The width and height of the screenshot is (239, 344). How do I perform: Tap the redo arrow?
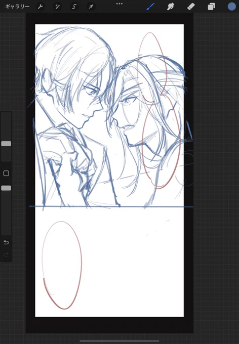(6, 254)
